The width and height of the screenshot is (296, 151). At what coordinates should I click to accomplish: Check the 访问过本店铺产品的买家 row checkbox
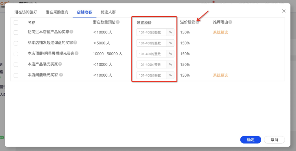coord(16,32)
